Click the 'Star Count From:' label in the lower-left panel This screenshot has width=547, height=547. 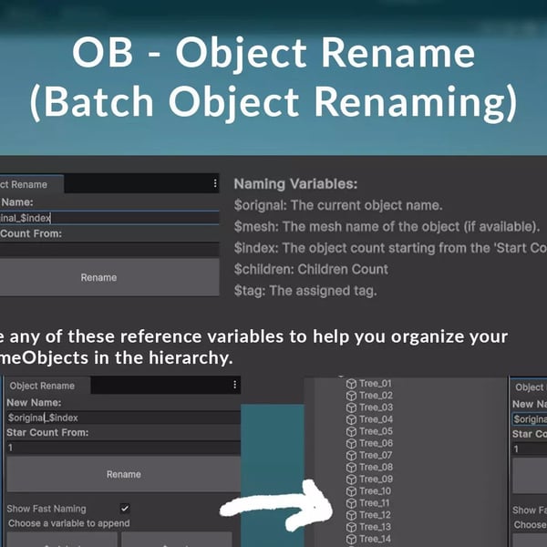click(x=47, y=432)
